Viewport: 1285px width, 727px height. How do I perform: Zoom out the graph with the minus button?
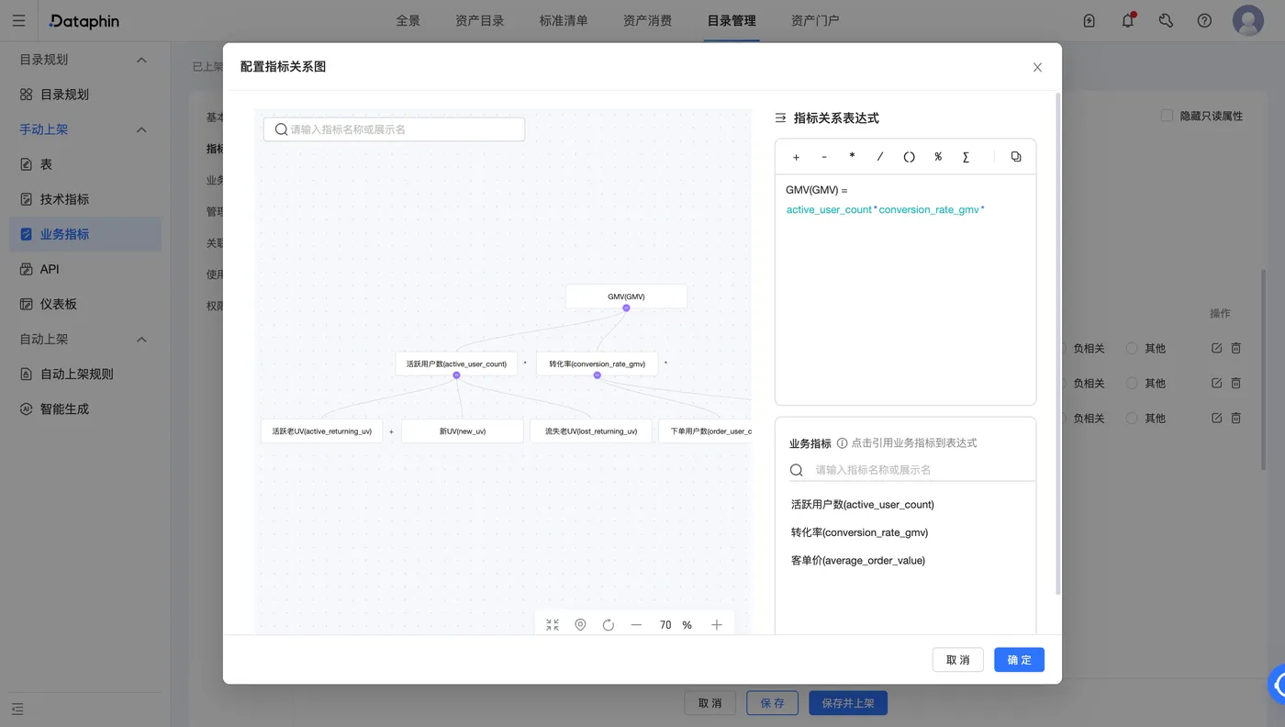636,625
